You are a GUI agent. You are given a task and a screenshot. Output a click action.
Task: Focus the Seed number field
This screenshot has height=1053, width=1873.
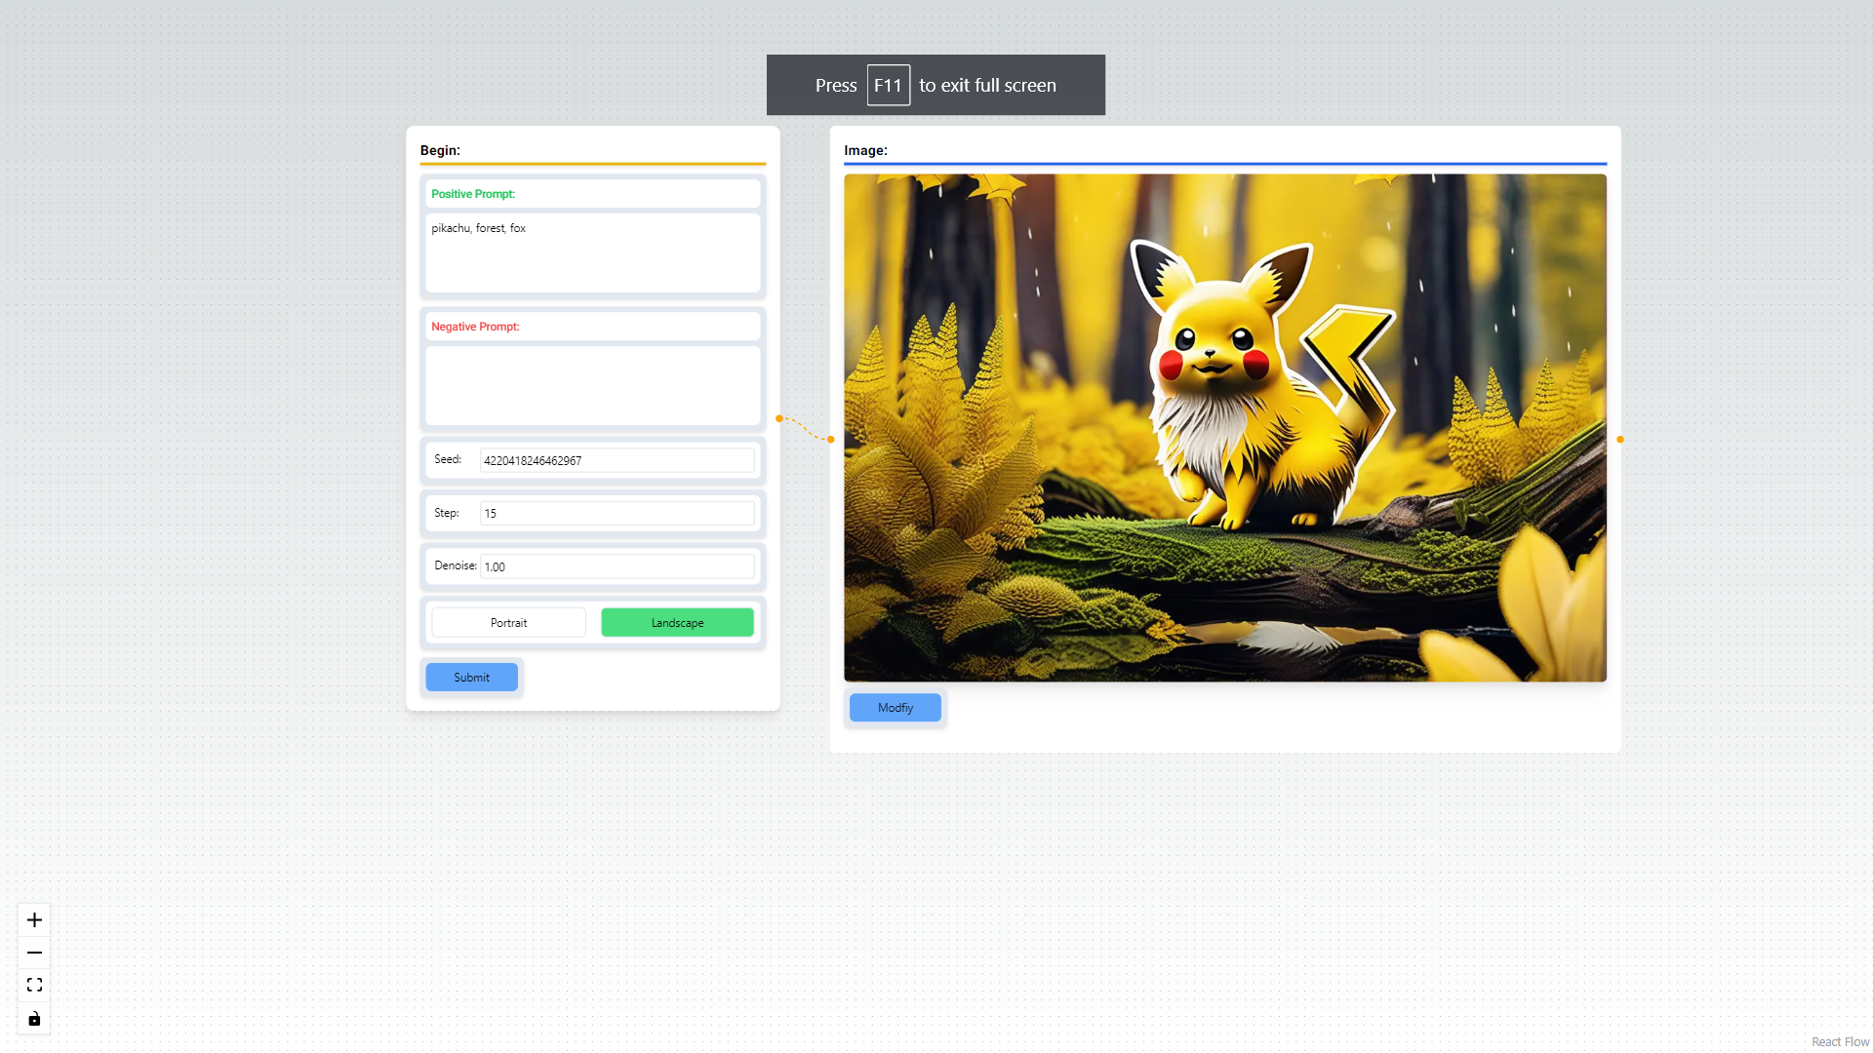click(x=617, y=460)
